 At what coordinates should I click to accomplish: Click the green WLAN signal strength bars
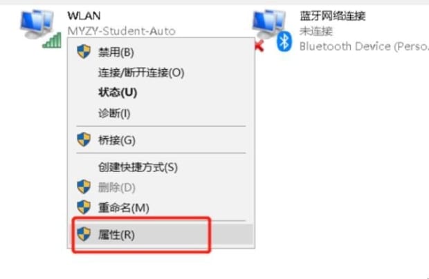(52, 40)
